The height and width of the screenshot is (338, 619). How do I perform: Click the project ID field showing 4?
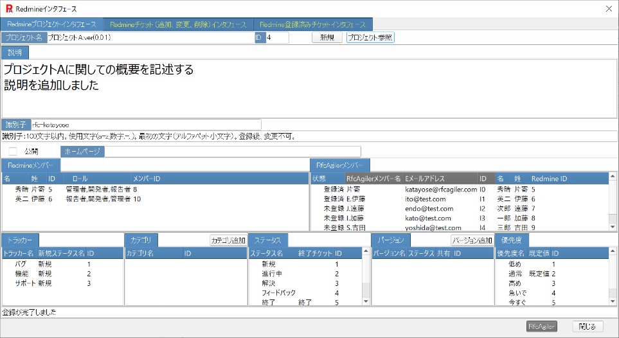277,37
